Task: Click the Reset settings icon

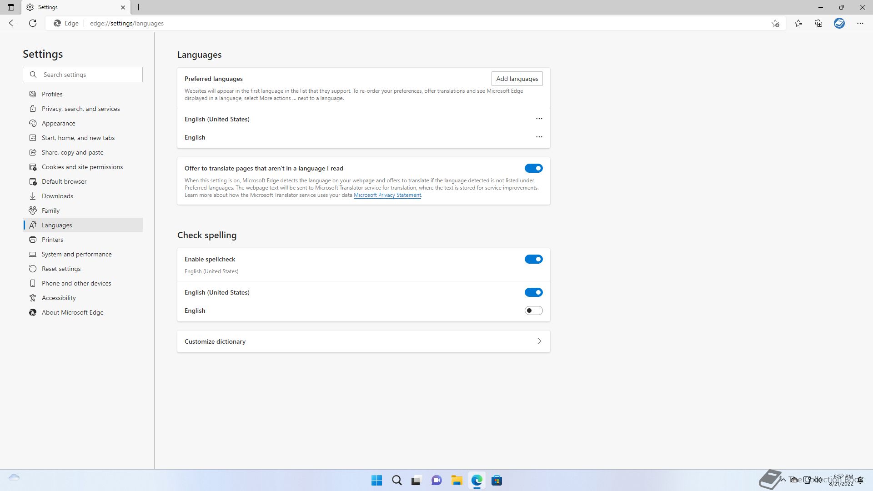Action: click(33, 269)
